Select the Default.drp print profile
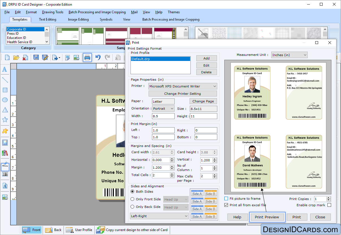Viewport: 341px width, 235px height. pos(161,59)
